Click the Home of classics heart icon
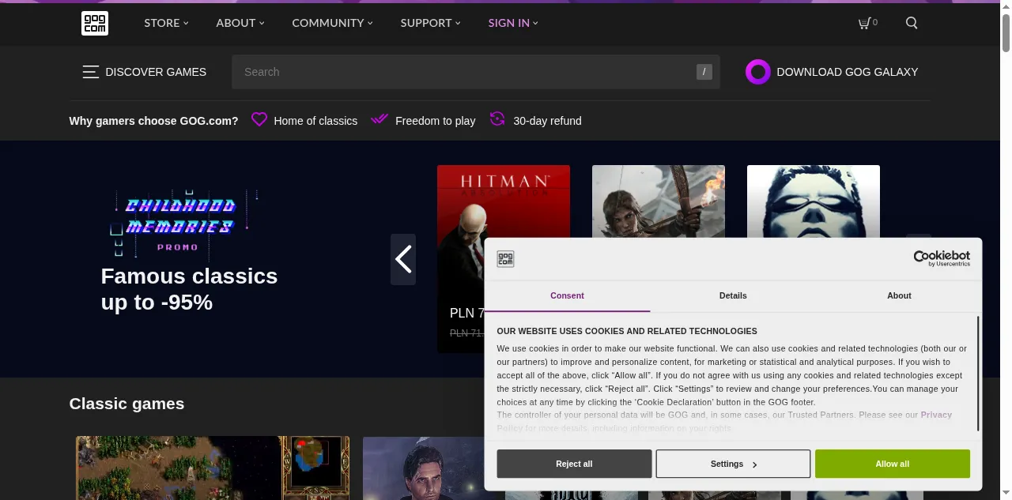Viewport: 1012px width, 500px height. 259,120
